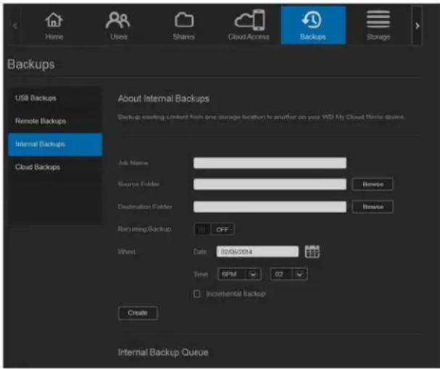This screenshot has height=369, width=440.
Task: Show previous navigation items with left arrow
Action: 15,26
